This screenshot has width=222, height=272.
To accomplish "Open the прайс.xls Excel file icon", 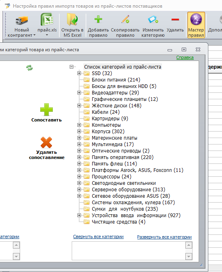I will 47,19.
